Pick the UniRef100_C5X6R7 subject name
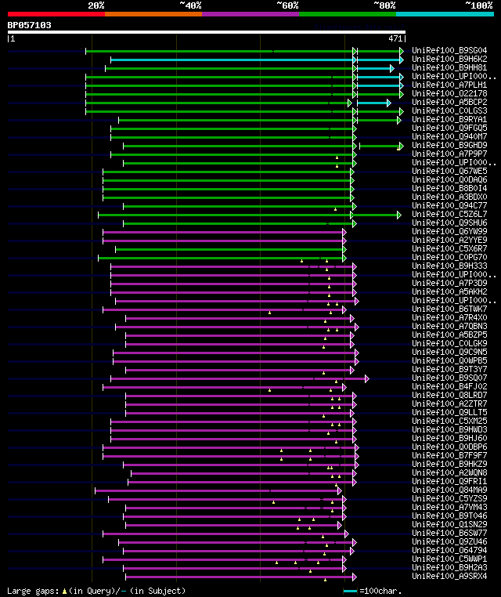The image size is (501, 597). 449,248
